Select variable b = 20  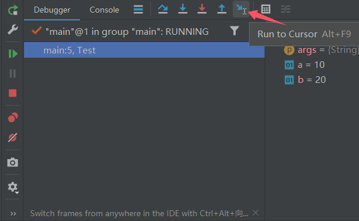(305, 80)
